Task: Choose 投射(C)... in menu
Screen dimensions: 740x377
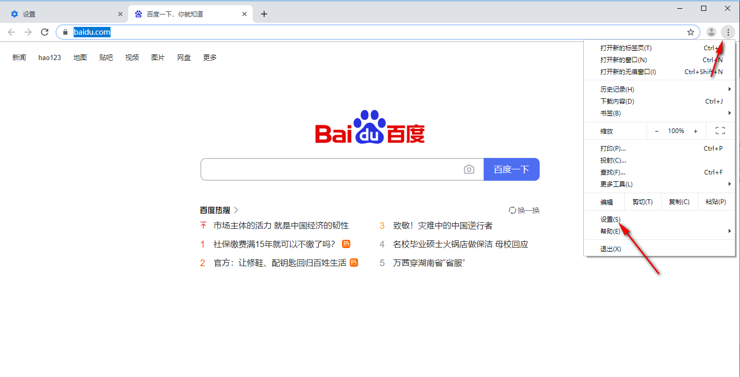Action: tap(660, 161)
